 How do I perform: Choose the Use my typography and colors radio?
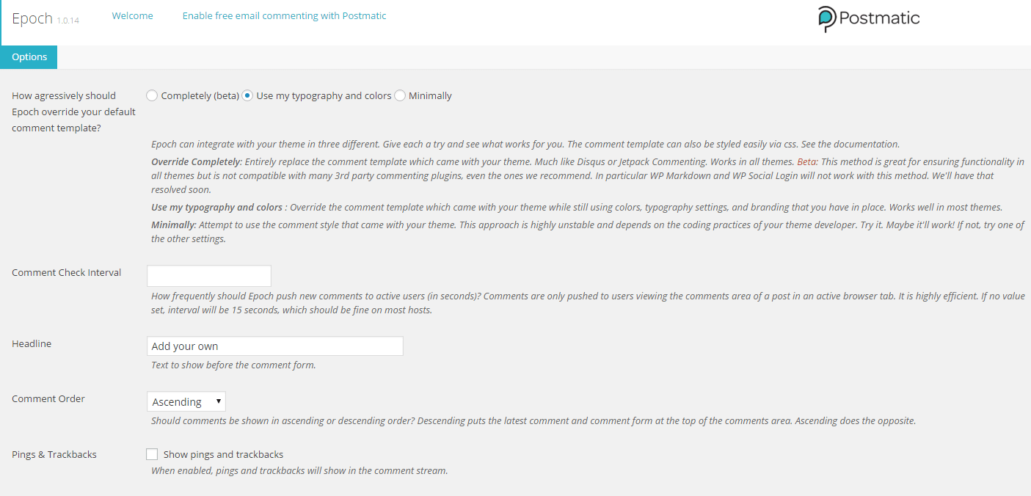247,95
